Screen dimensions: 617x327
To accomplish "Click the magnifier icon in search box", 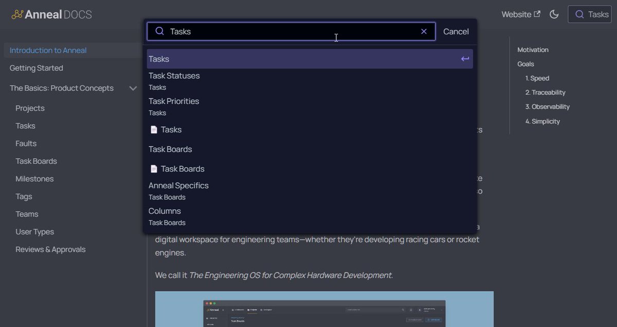I will pyautogui.click(x=160, y=31).
